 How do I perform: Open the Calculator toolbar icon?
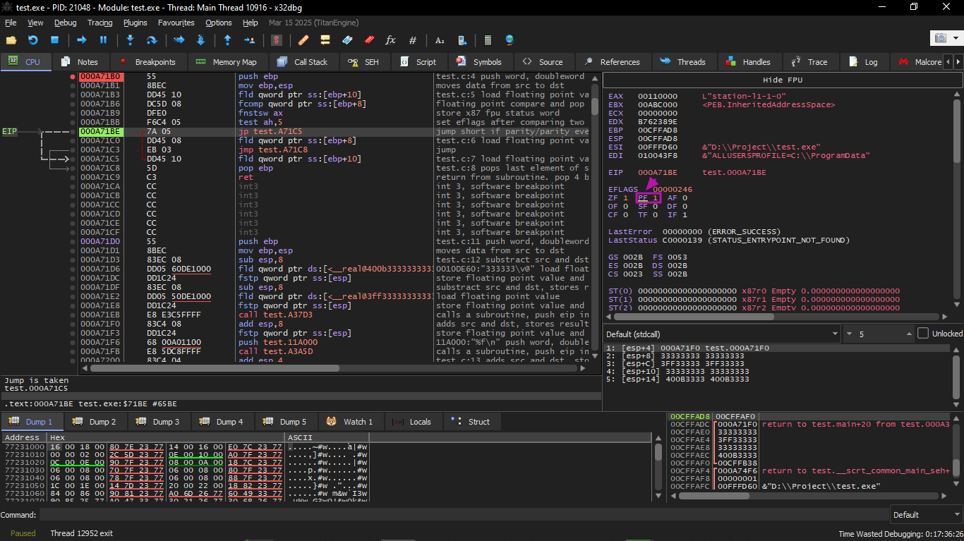487,40
